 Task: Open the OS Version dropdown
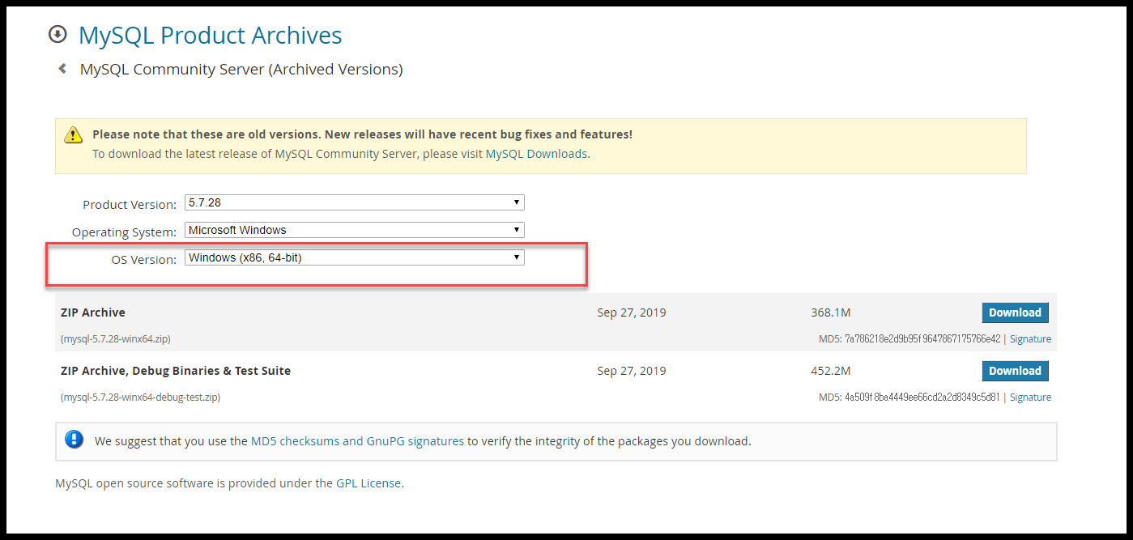[x=355, y=258]
